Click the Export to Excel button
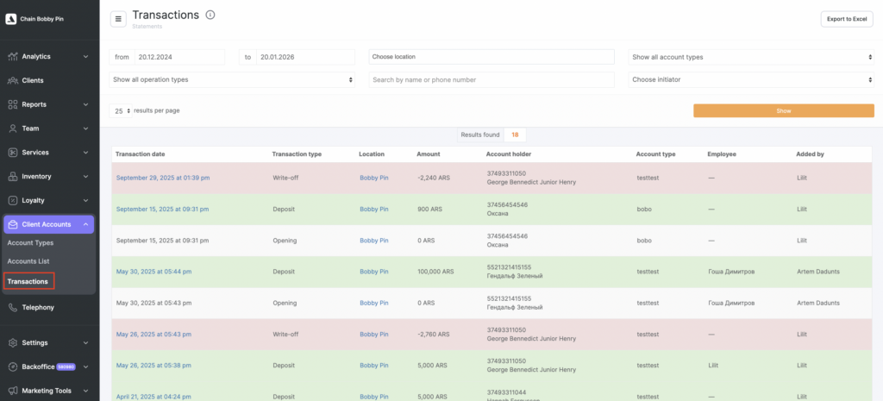The height and width of the screenshot is (401, 883). point(846,19)
